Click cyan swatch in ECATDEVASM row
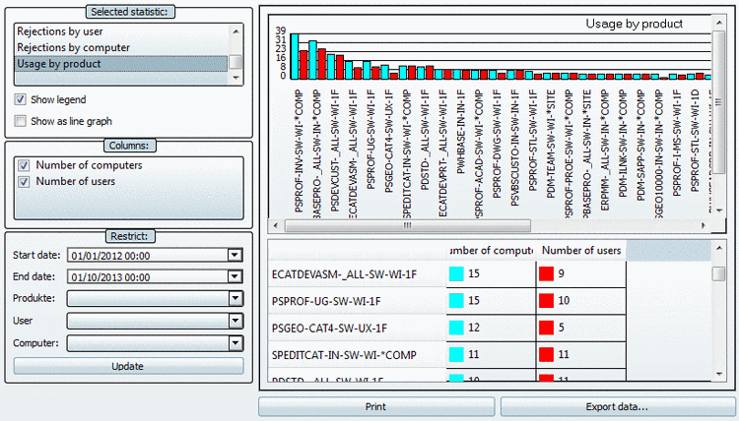Viewport: 739px width, 421px height. pyautogui.click(x=456, y=273)
